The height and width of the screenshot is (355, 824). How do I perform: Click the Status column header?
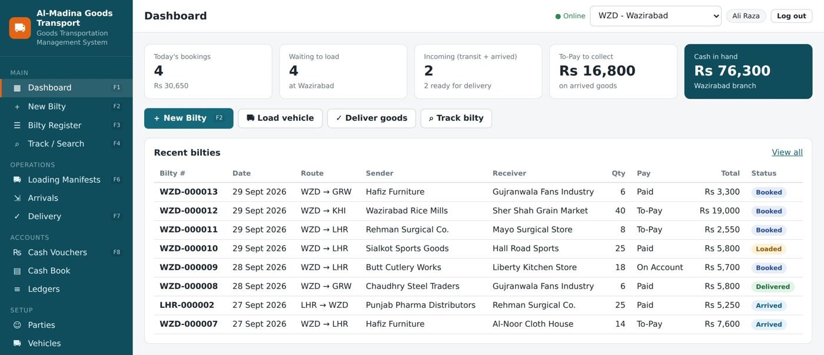(x=763, y=173)
